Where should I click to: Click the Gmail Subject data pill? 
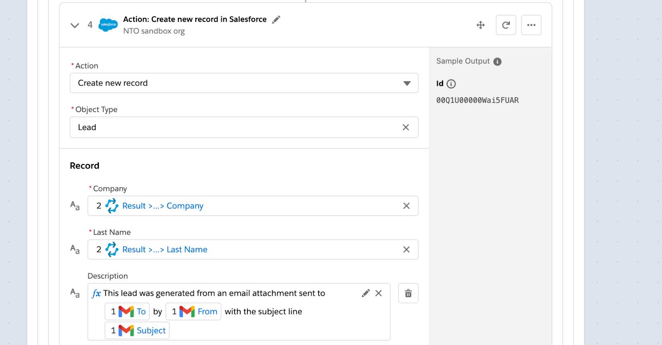[137, 331]
